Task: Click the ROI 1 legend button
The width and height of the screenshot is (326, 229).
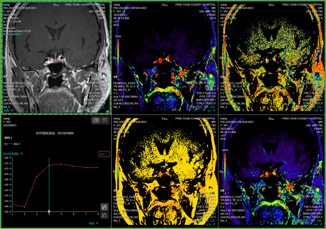Action: [x=104, y=154]
